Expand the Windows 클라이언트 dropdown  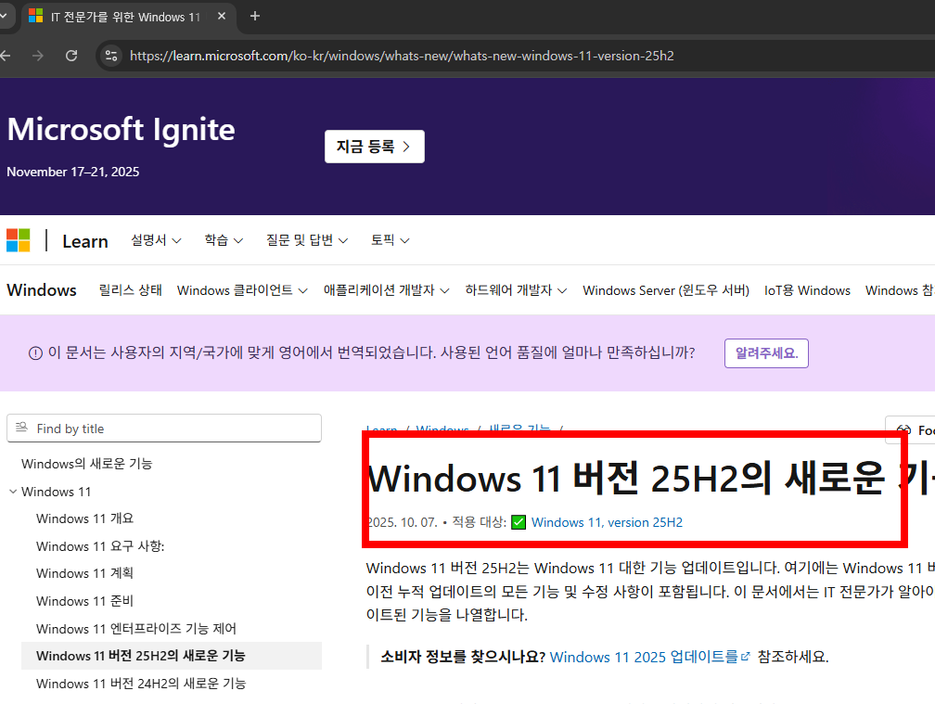point(242,290)
